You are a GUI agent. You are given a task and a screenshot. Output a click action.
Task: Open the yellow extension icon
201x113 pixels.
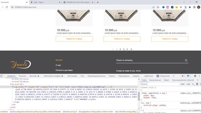(x=177, y=7)
